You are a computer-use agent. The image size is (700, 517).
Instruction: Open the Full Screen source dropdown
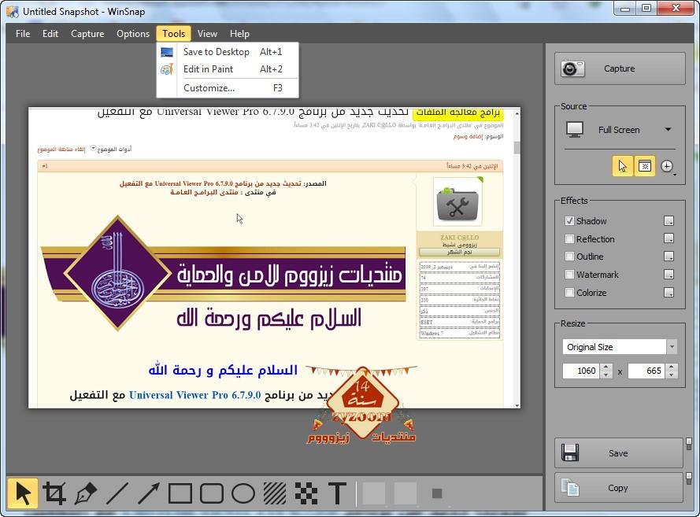(620, 130)
